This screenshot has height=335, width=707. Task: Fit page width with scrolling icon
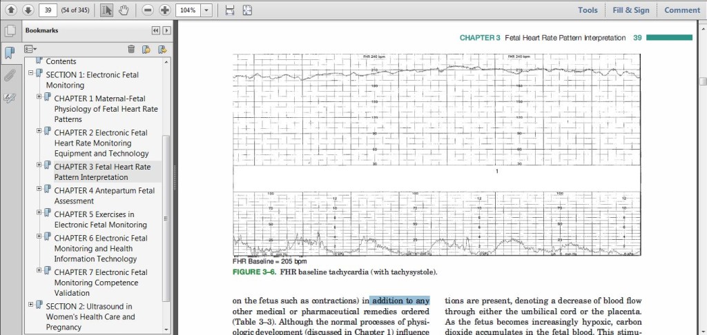click(x=230, y=10)
